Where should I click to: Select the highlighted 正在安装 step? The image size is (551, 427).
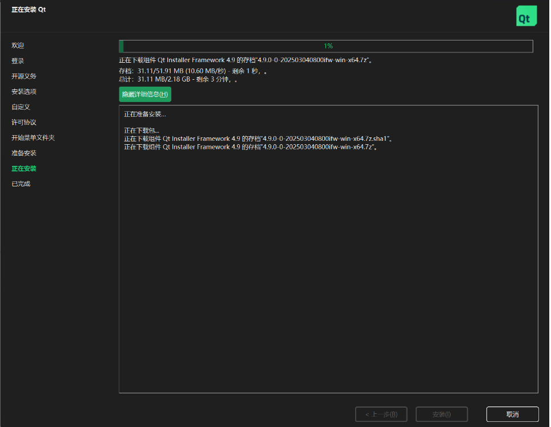pyautogui.click(x=24, y=168)
